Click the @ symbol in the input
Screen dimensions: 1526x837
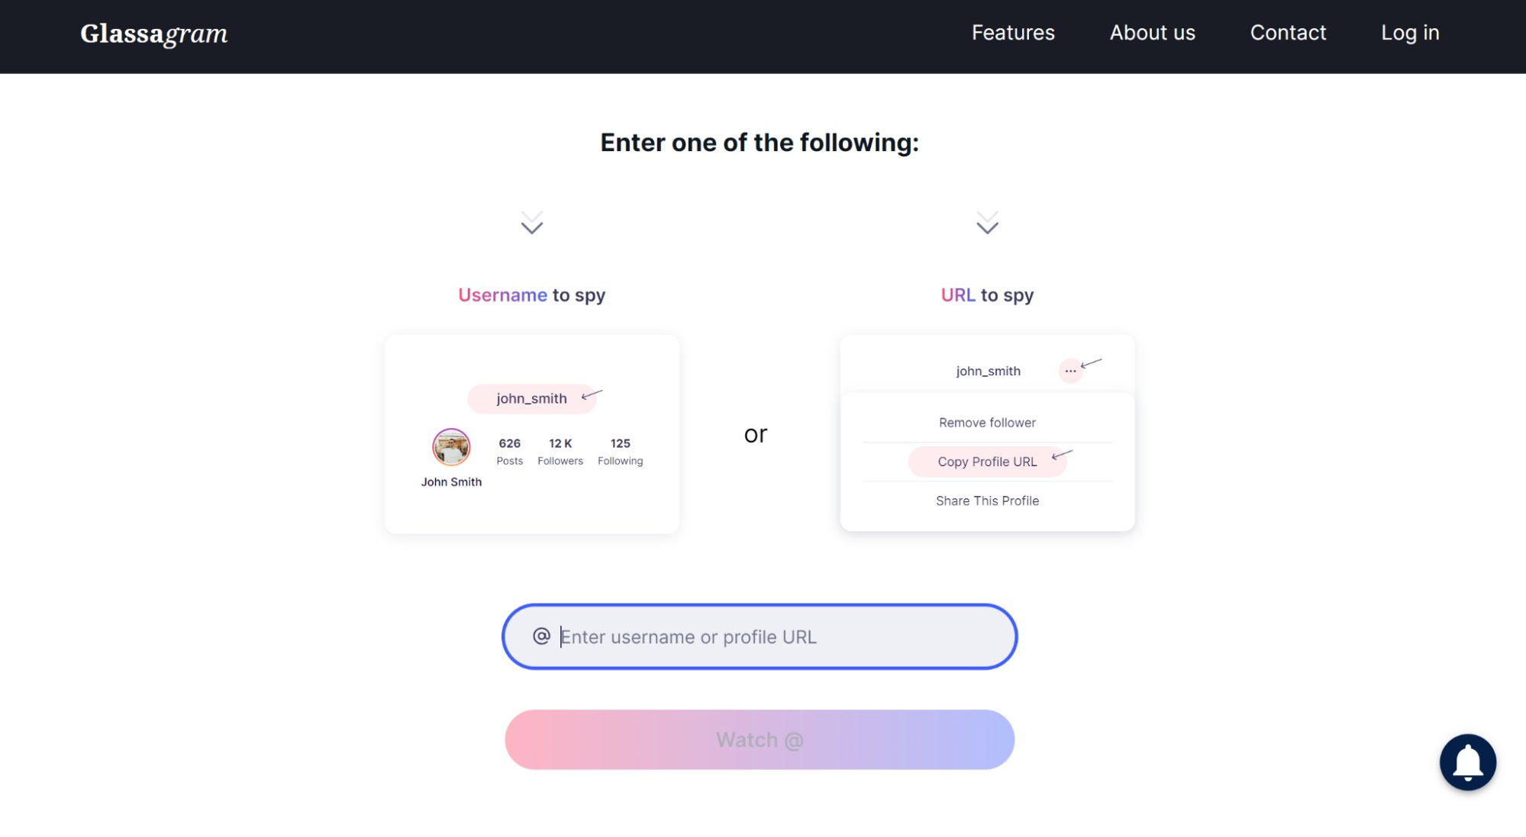pos(541,636)
